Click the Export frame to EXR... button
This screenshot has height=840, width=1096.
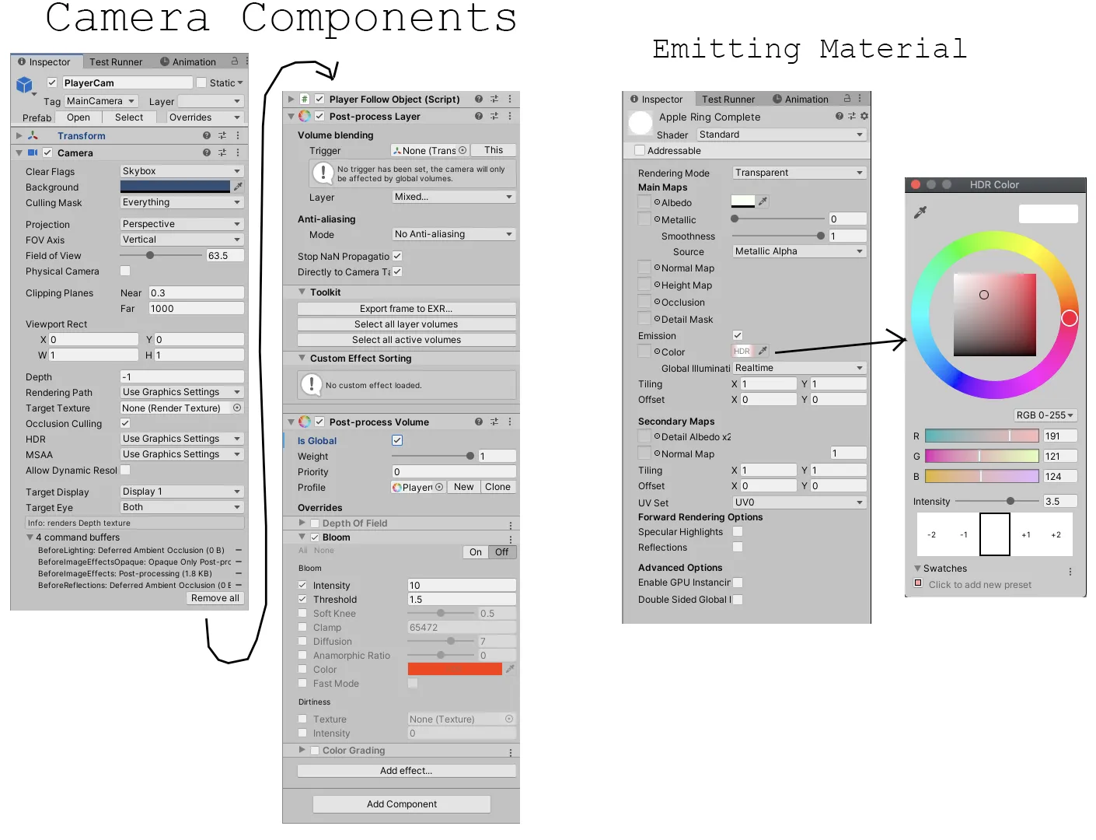[x=407, y=309]
